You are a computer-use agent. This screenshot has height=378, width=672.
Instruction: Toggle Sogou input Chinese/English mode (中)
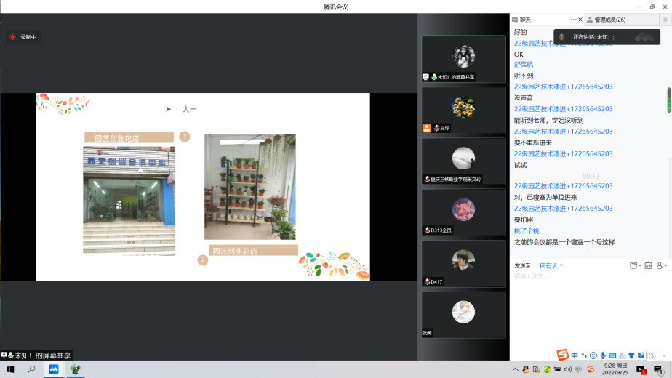[575, 355]
